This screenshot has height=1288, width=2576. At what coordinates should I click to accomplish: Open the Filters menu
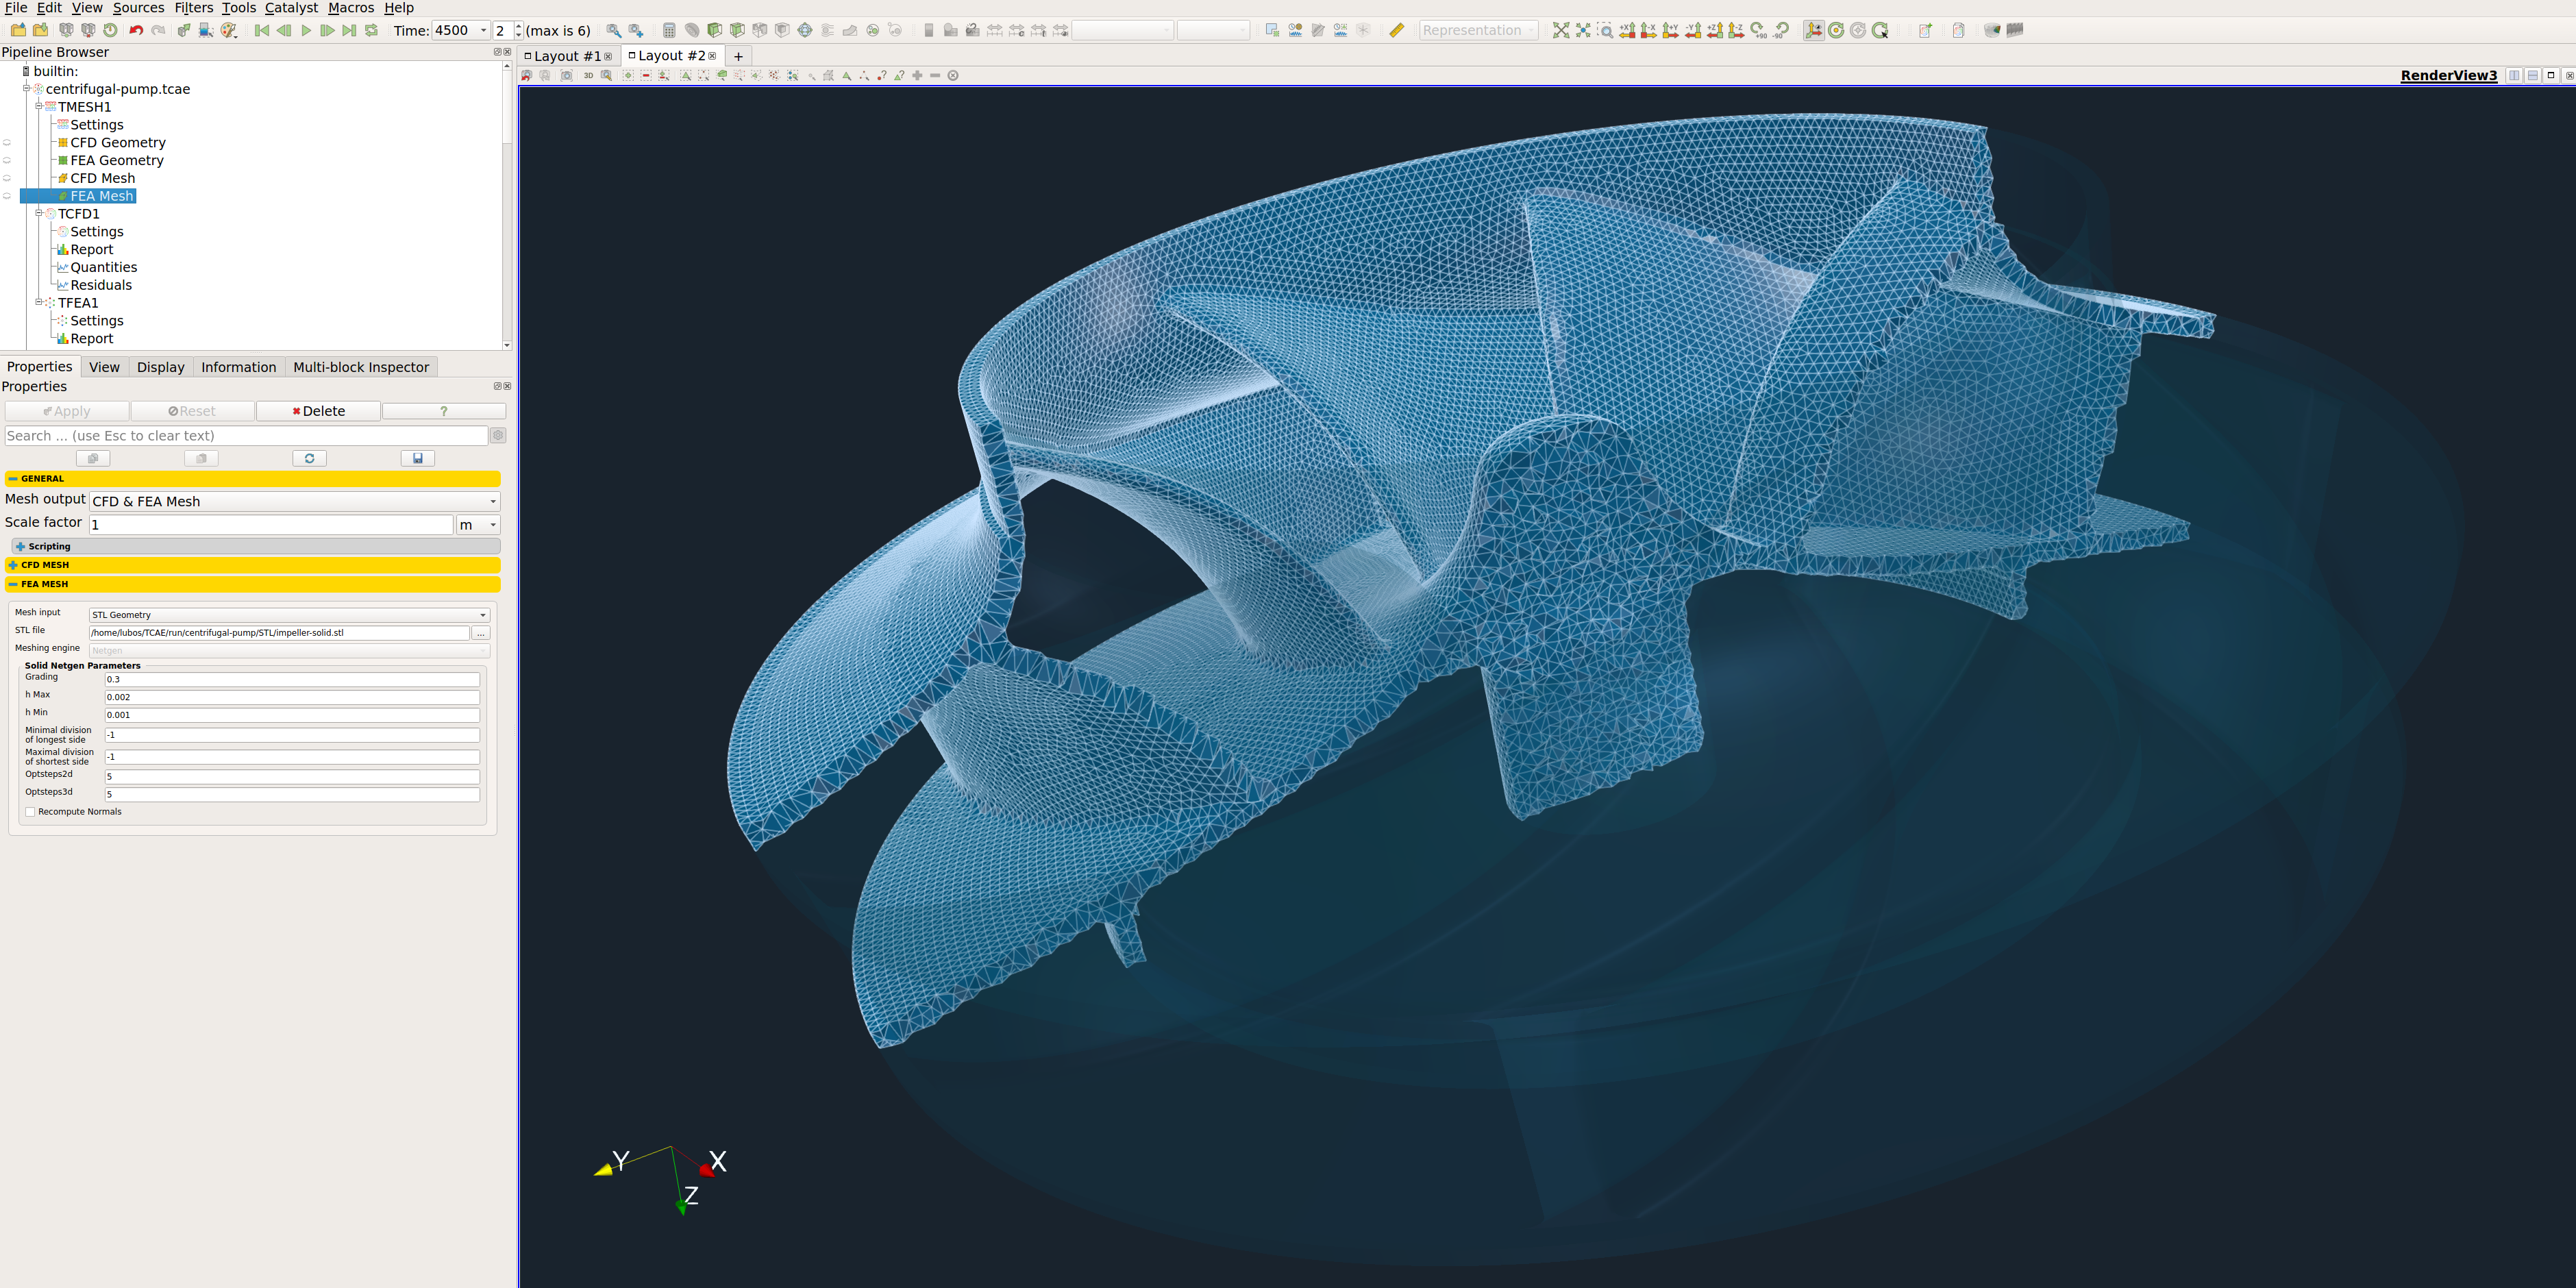[193, 7]
